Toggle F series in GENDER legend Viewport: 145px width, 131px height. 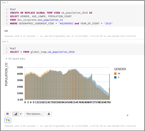point(117,77)
